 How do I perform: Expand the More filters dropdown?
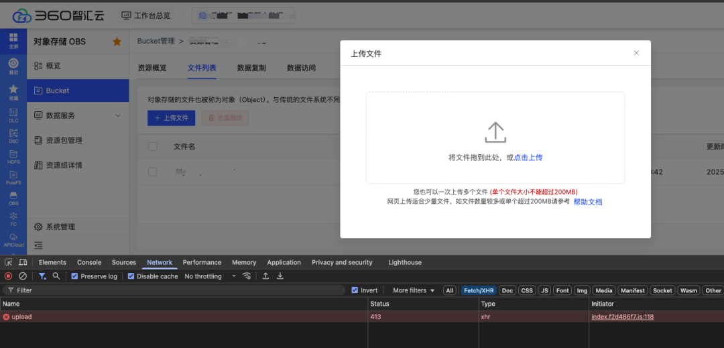click(414, 290)
